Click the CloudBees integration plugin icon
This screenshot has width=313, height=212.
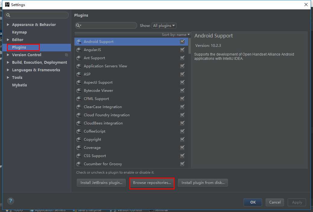tap(79, 123)
